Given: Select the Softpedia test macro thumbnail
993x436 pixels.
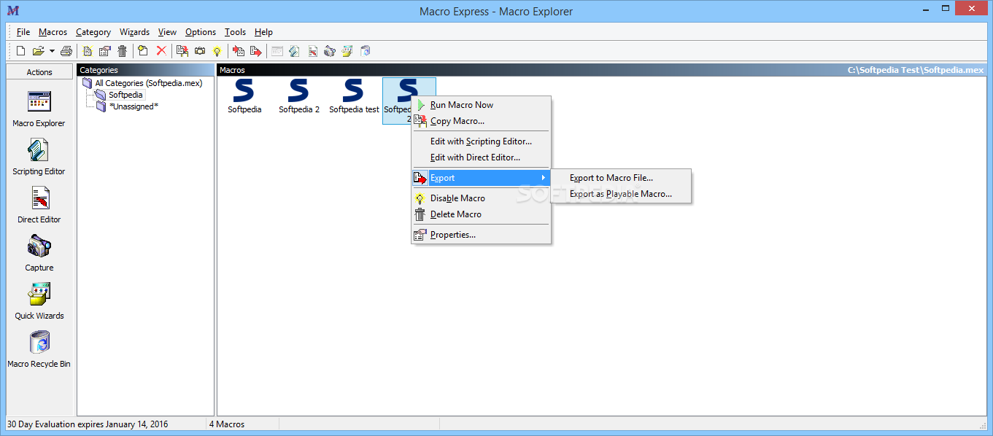Looking at the screenshot, I should click(354, 96).
